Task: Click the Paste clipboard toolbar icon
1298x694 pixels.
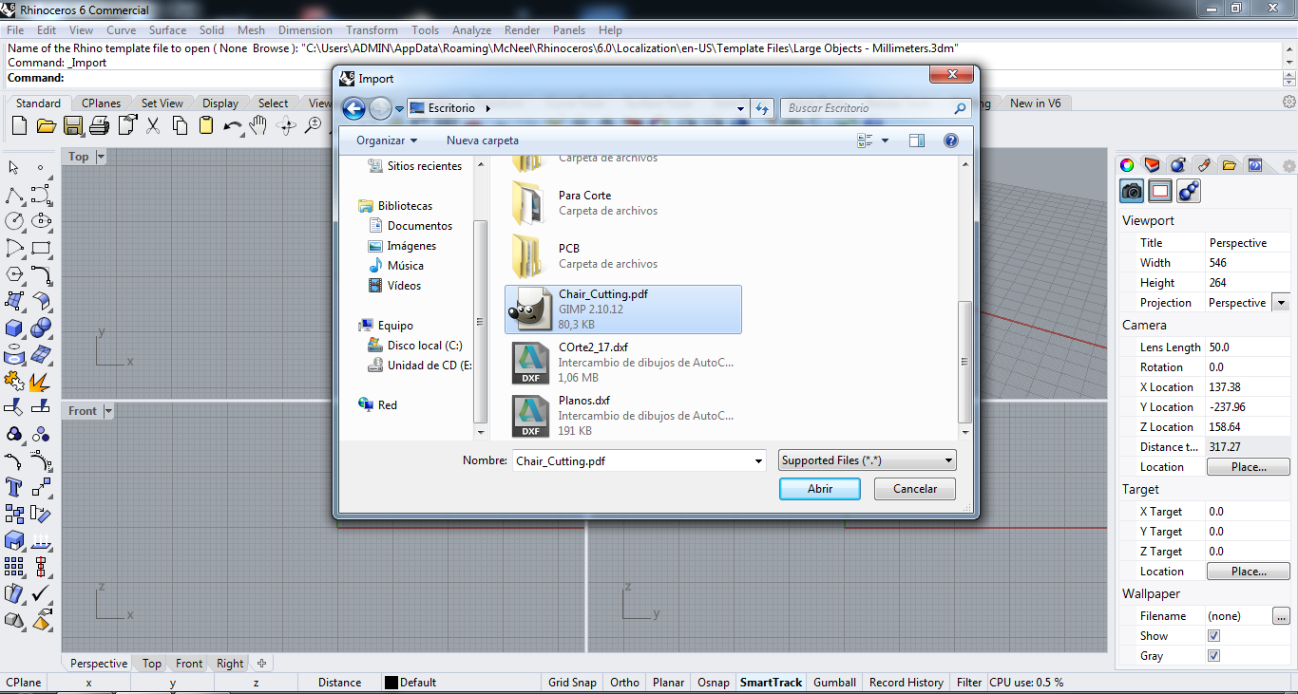Action: pos(206,125)
